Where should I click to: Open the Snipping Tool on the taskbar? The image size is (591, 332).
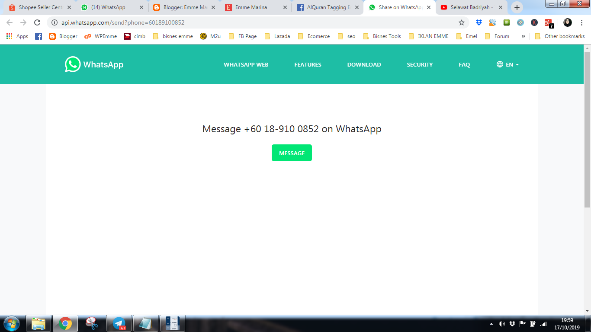(x=92, y=323)
